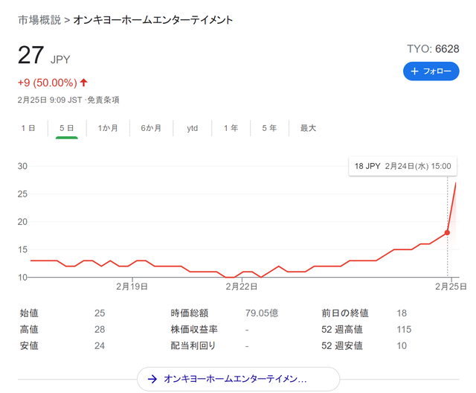Show the 5年 chart range

(x=269, y=128)
